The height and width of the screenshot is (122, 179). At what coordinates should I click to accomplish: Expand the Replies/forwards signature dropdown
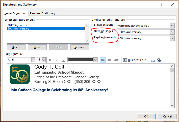[x=172, y=38]
